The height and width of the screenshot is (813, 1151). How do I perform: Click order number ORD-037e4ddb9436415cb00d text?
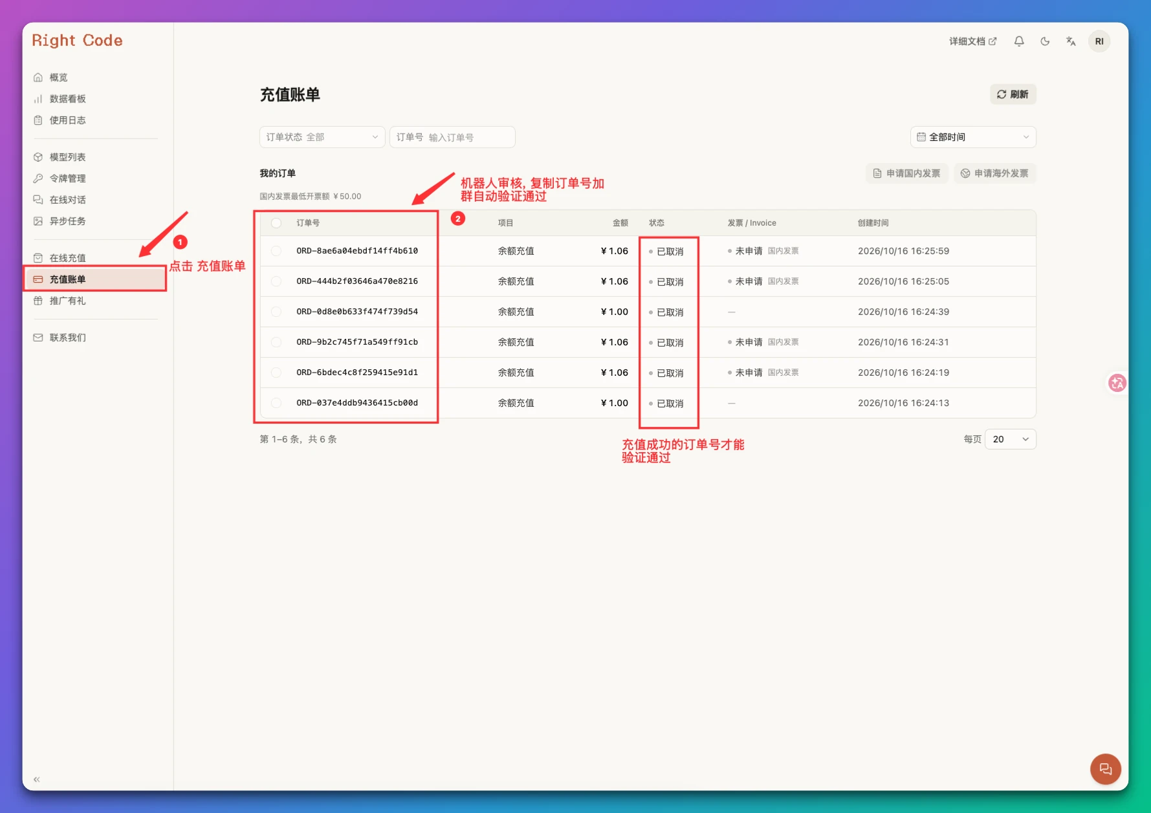(357, 403)
